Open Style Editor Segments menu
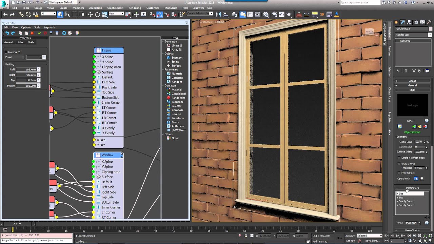The width and height of the screenshot is (434, 244). pos(49,27)
